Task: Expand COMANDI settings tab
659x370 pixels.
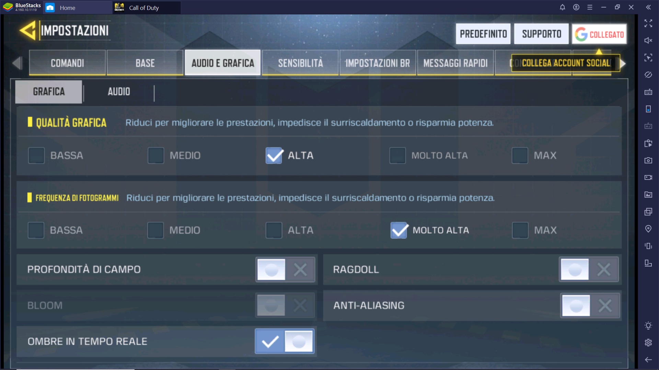Action: point(67,63)
